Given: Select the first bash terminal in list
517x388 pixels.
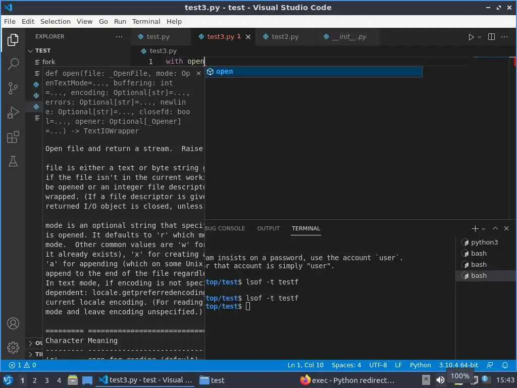Looking at the screenshot, I should [x=484, y=254].
